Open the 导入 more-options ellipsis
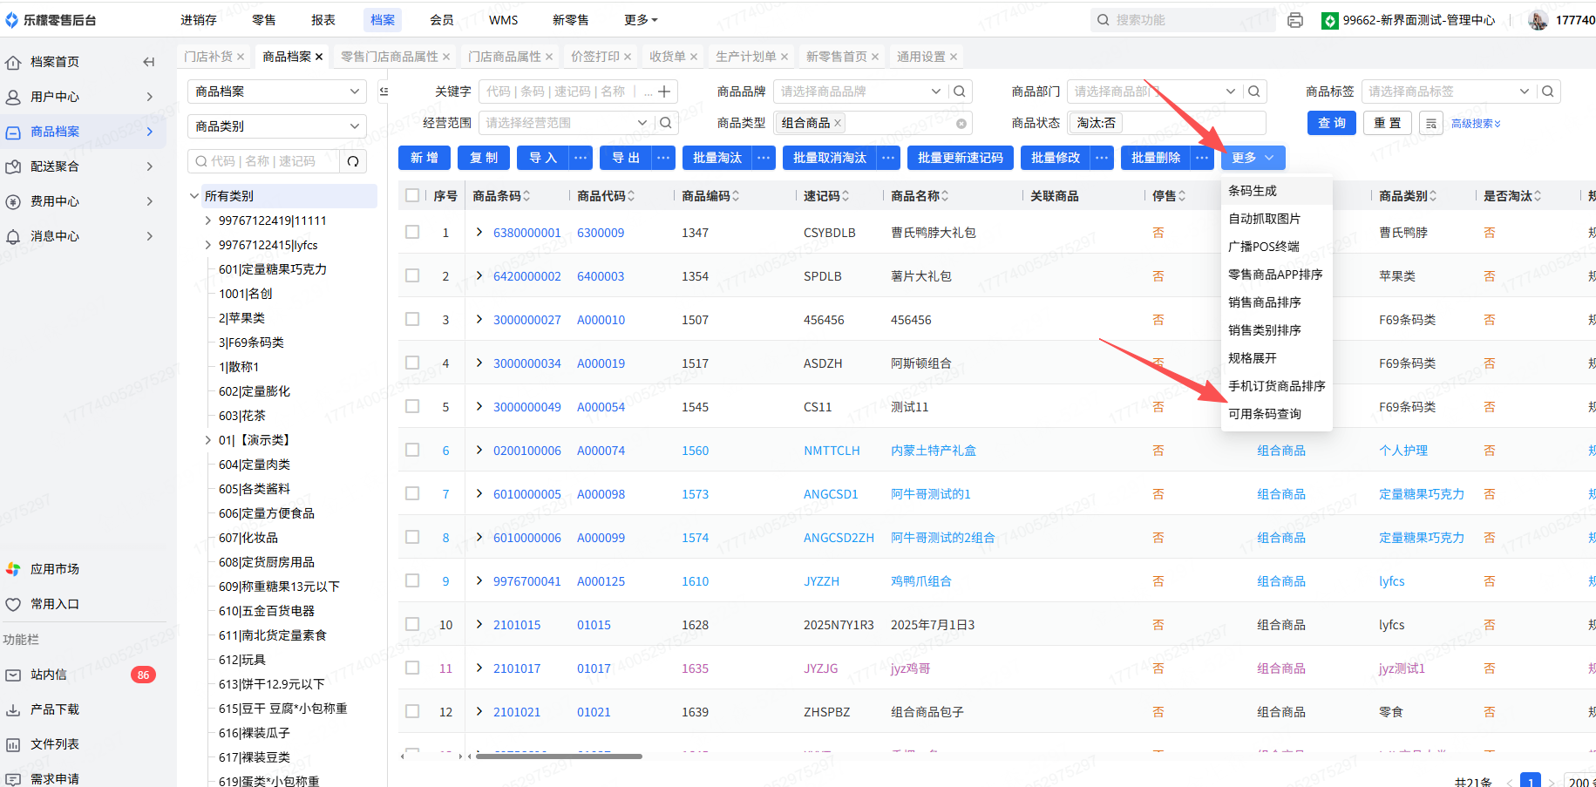Image resolution: width=1596 pixels, height=787 pixels. [x=581, y=158]
